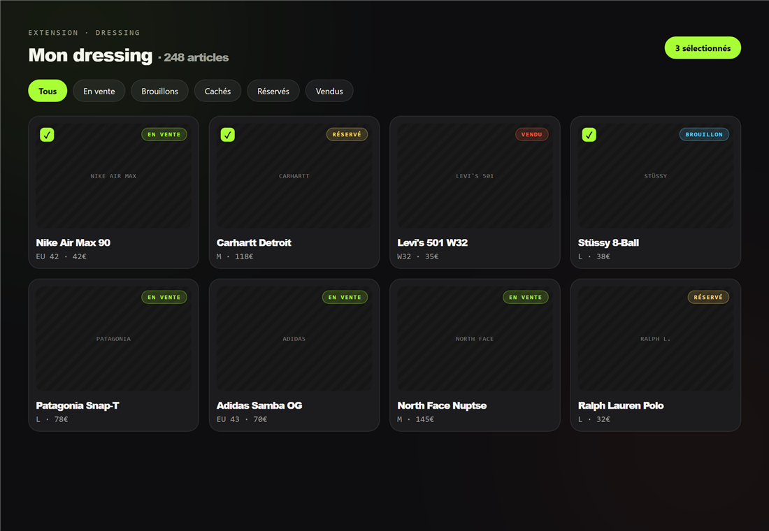Viewport: 769px width, 531px height.
Task: Click the Patagonia Snap-T title
Action: pos(78,405)
